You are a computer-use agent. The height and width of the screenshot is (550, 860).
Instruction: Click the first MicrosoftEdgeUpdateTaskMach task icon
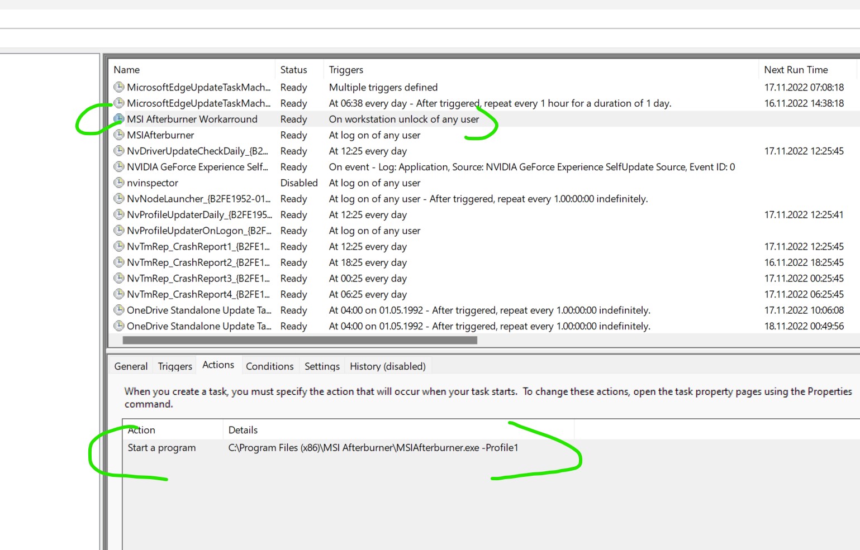pos(119,87)
